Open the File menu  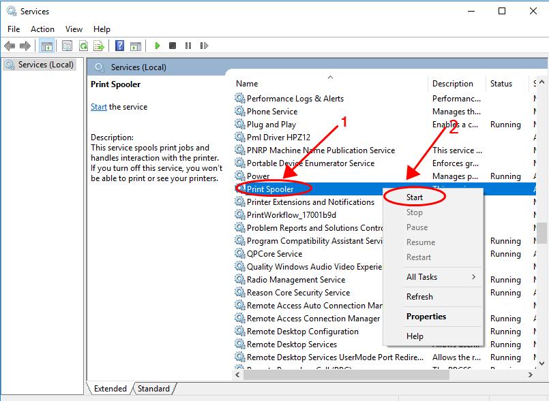[14, 29]
